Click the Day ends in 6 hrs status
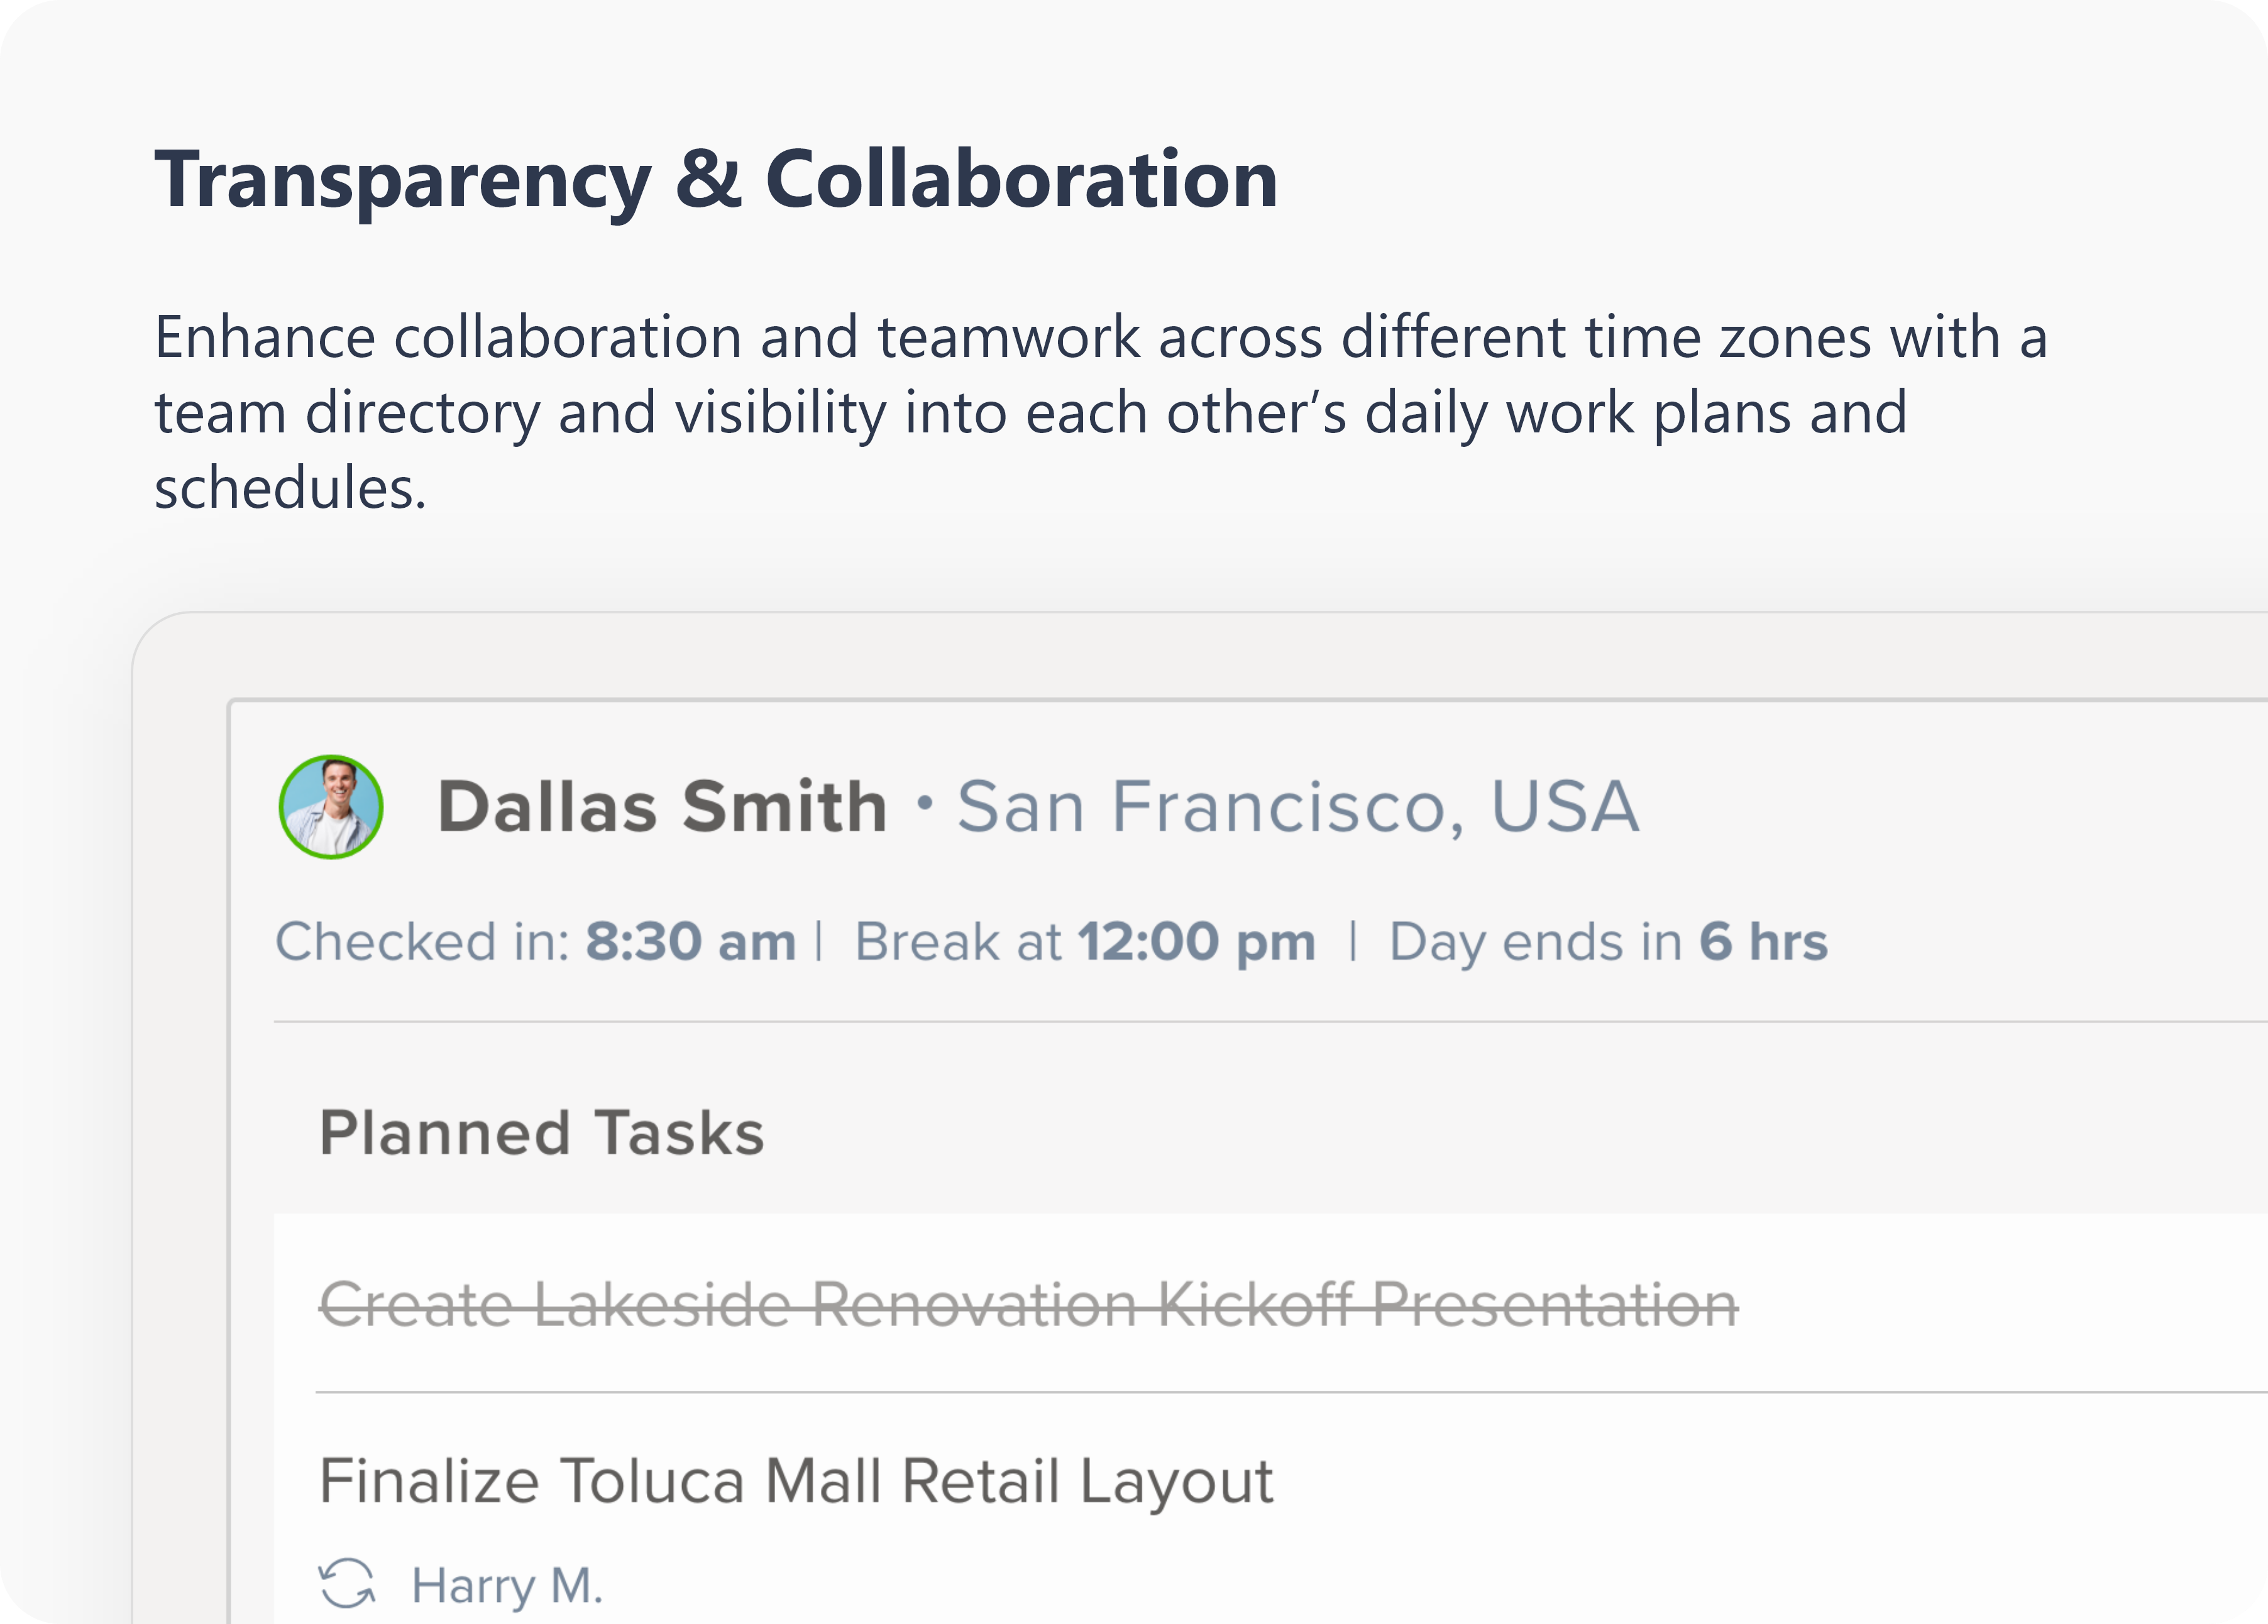The height and width of the screenshot is (1624, 2268). click(1608, 942)
